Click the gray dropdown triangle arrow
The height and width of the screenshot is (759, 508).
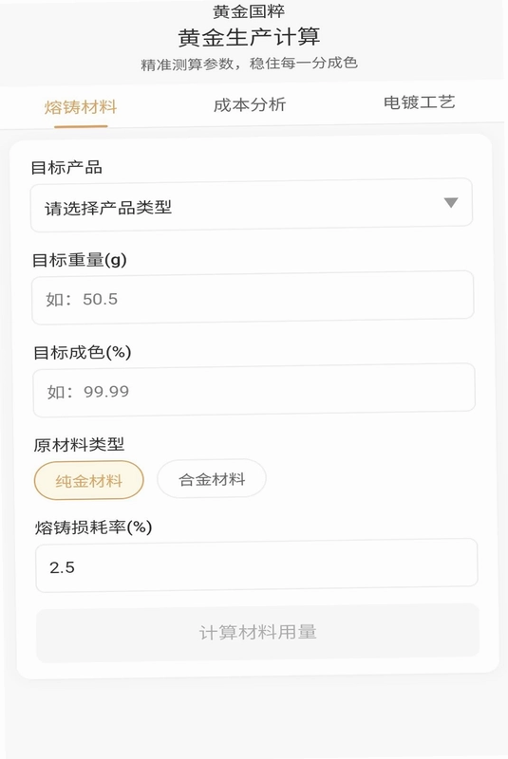[x=451, y=202]
